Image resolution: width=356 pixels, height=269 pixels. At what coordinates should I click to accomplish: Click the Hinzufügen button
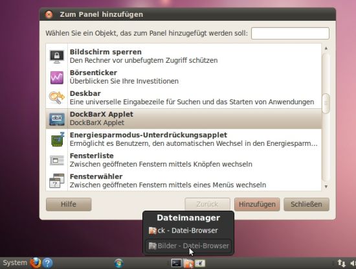(x=257, y=204)
